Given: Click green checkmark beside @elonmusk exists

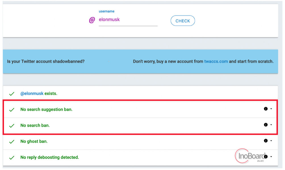Looking at the screenshot, I should coord(12,94).
